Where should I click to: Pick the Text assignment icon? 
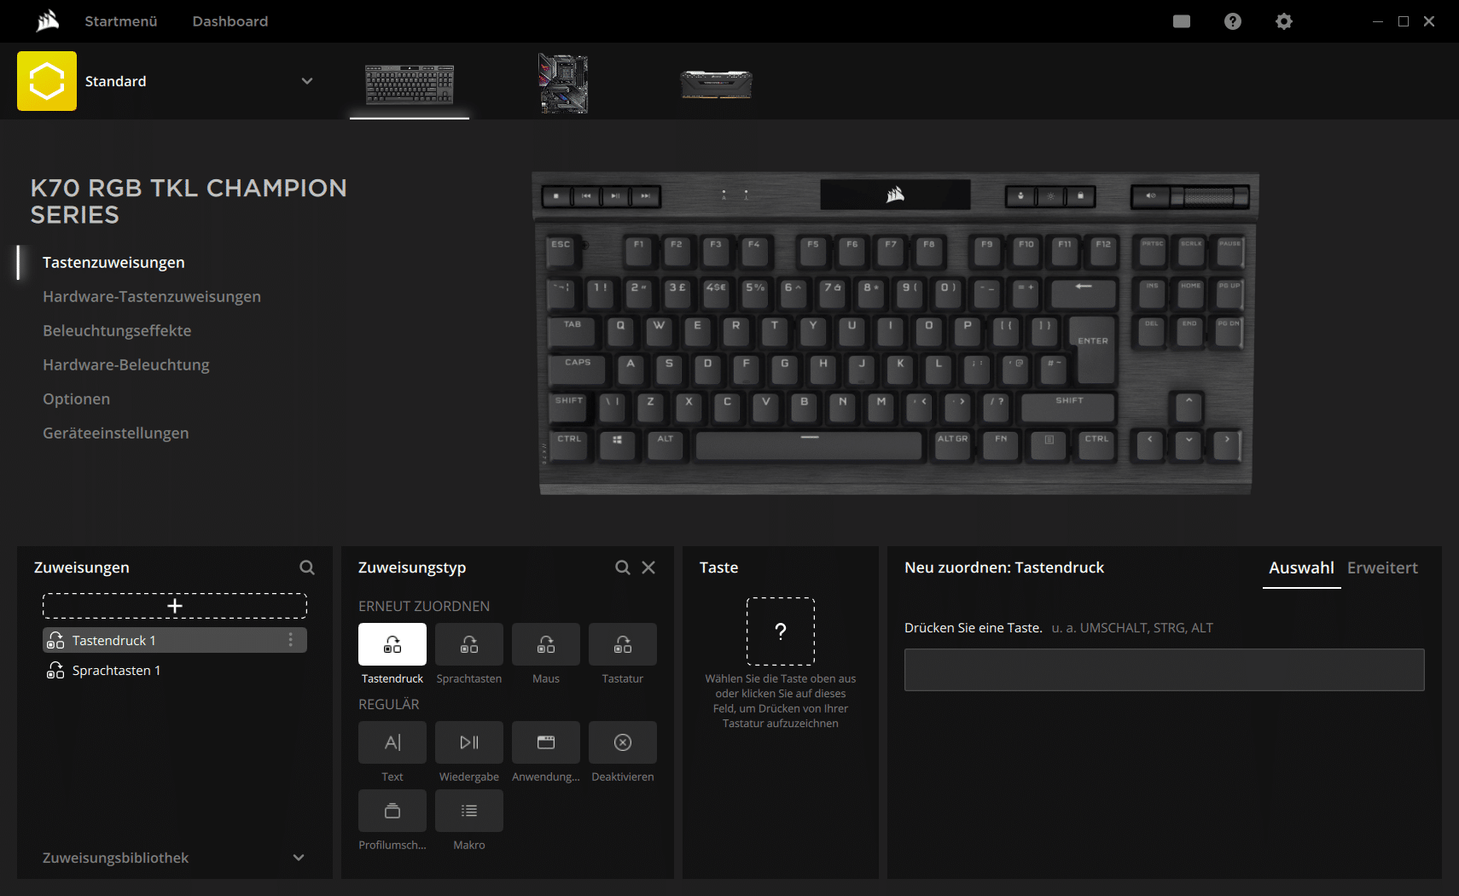click(x=392, y=742)
